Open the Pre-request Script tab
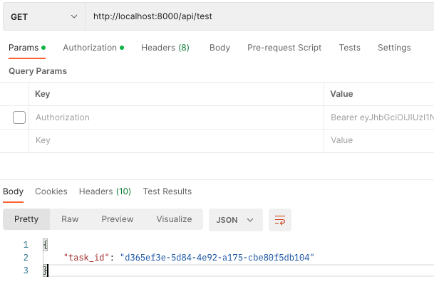Viewport: 434px width, 289px height. click(284, 48)
